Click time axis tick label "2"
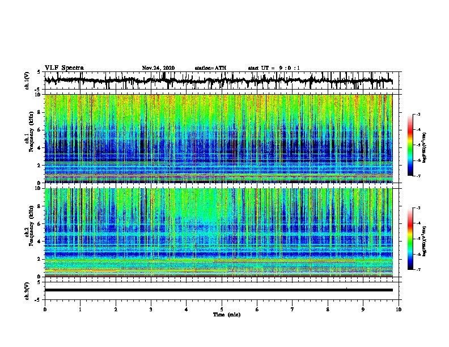 click(x=116, y=310)
